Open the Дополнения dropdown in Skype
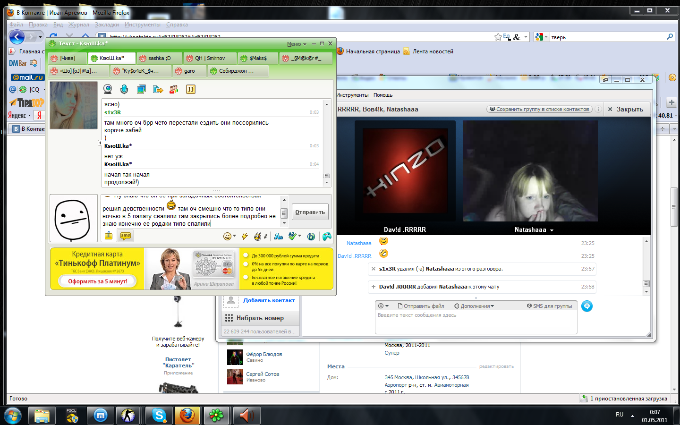The height and width of the screenshot is (425, 680). [474, 306]
